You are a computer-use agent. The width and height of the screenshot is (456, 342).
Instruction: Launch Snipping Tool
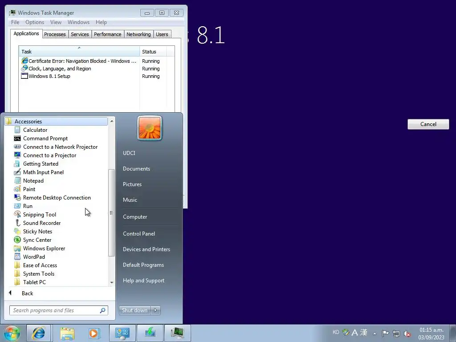39,214
